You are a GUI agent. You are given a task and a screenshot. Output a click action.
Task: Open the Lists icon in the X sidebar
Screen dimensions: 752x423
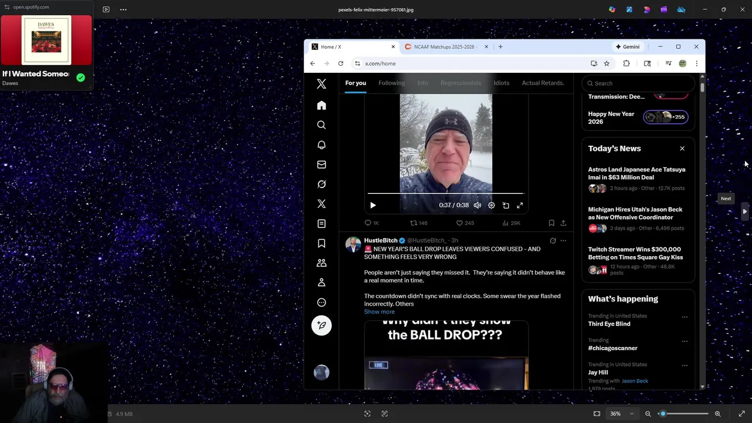click(x=321, y=224)
